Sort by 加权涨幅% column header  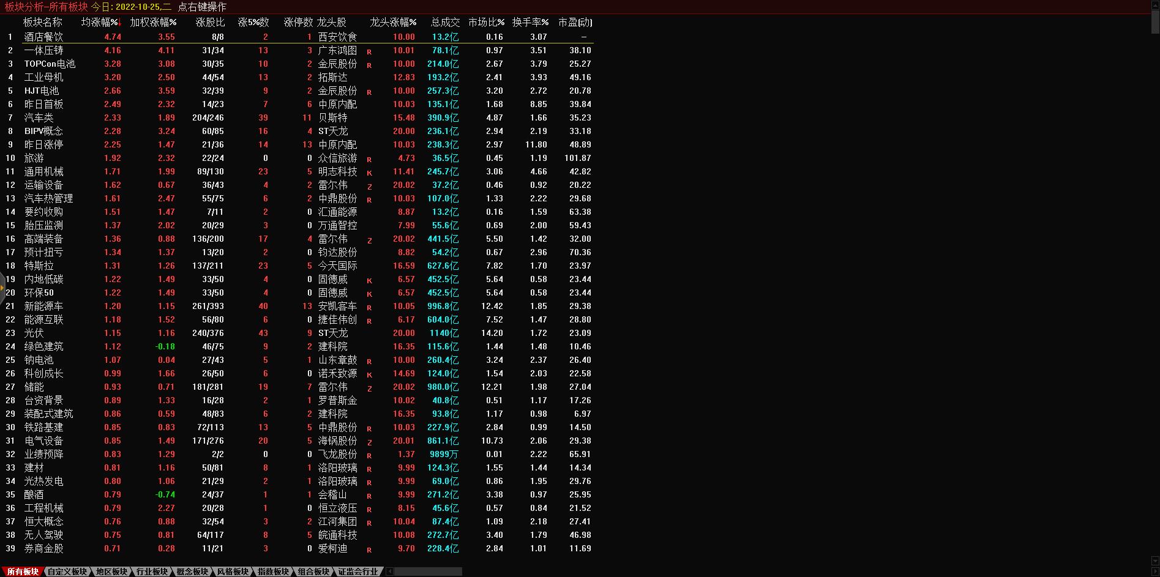click(x=153, y=22)
